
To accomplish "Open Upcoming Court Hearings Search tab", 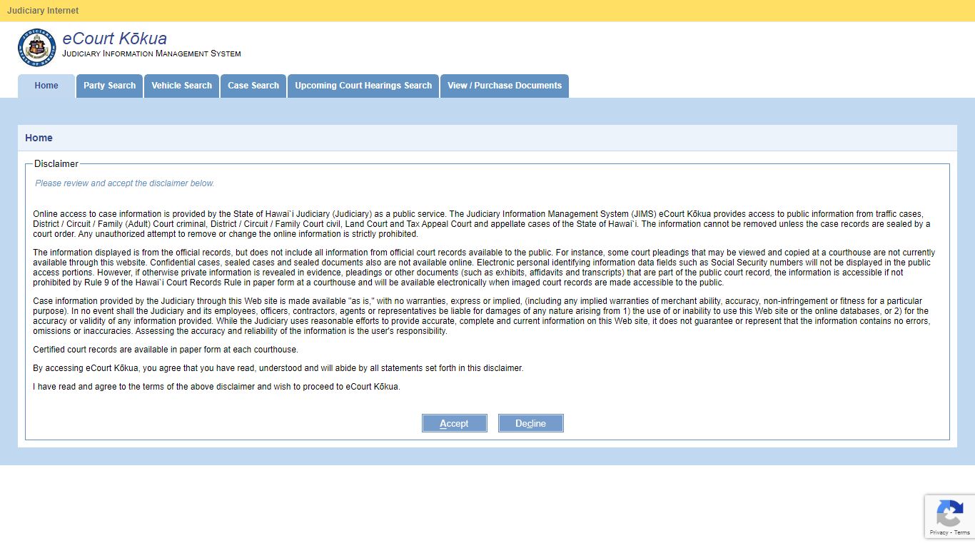I will click(363, 86).
